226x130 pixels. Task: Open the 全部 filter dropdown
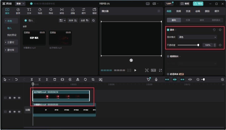click(x=85, y=21)
